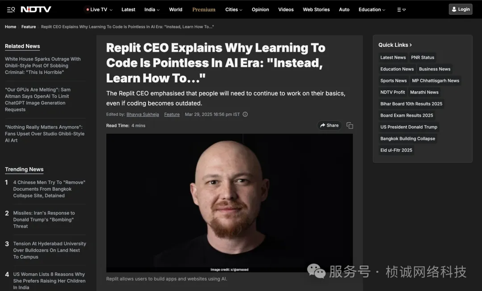Click the Replit CEO article image
This screenshot has width=482, height=291.
229,203
